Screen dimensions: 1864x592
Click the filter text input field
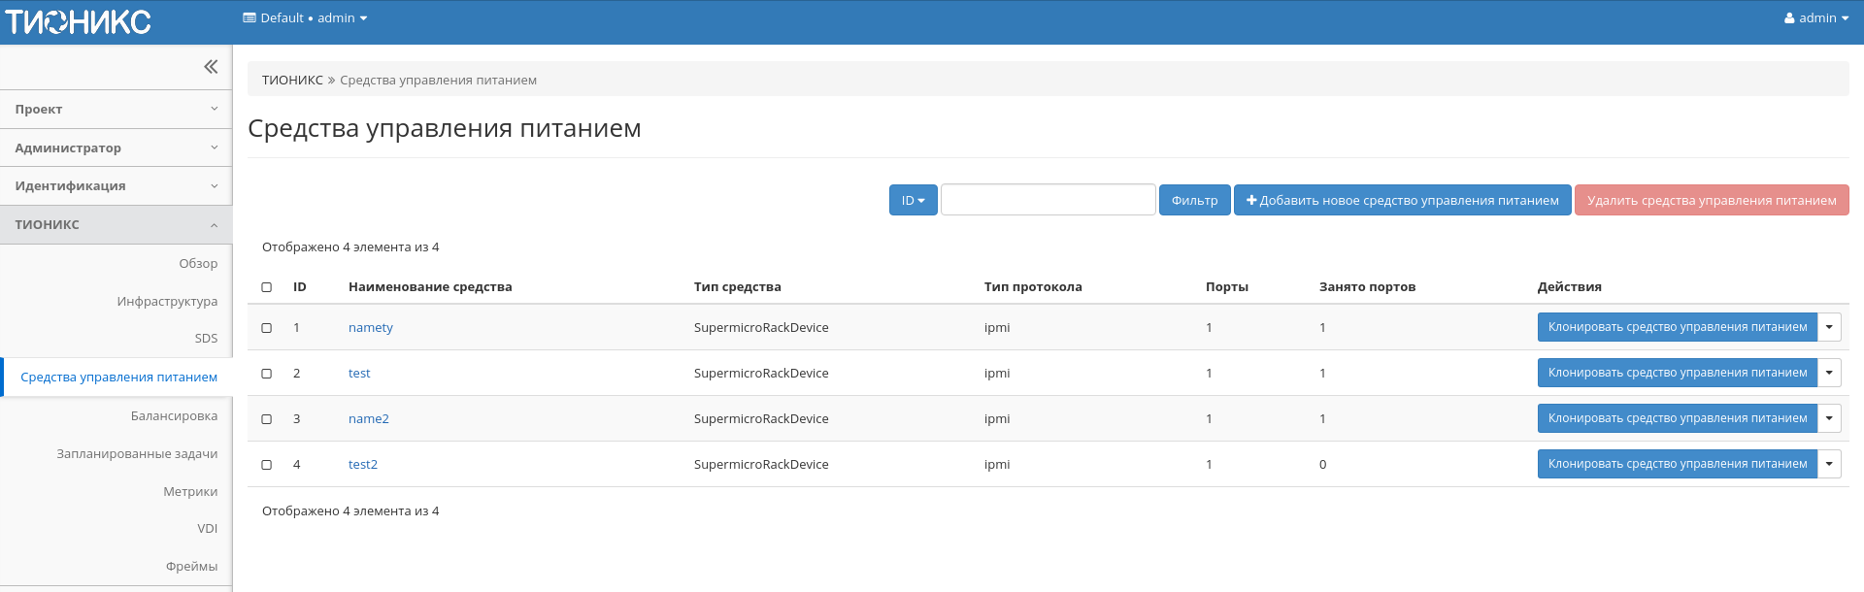1048,201
